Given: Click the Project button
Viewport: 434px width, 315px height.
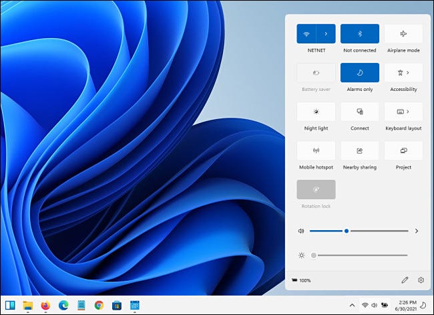Looking at the screenshot, I should [403, 150].
